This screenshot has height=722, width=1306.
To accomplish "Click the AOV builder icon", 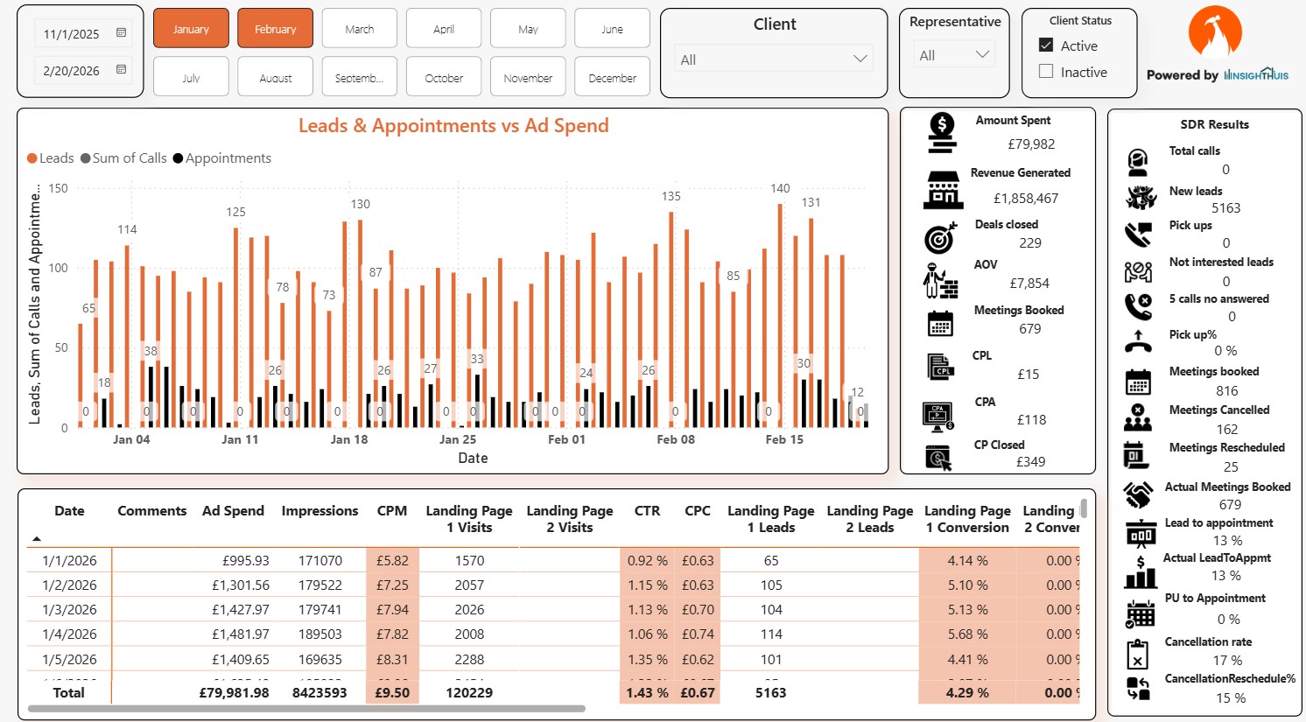I will pos(941,281).
